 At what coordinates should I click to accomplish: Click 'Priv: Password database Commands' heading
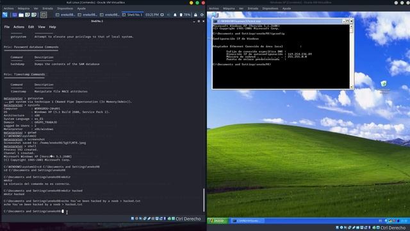pos(31,47)
